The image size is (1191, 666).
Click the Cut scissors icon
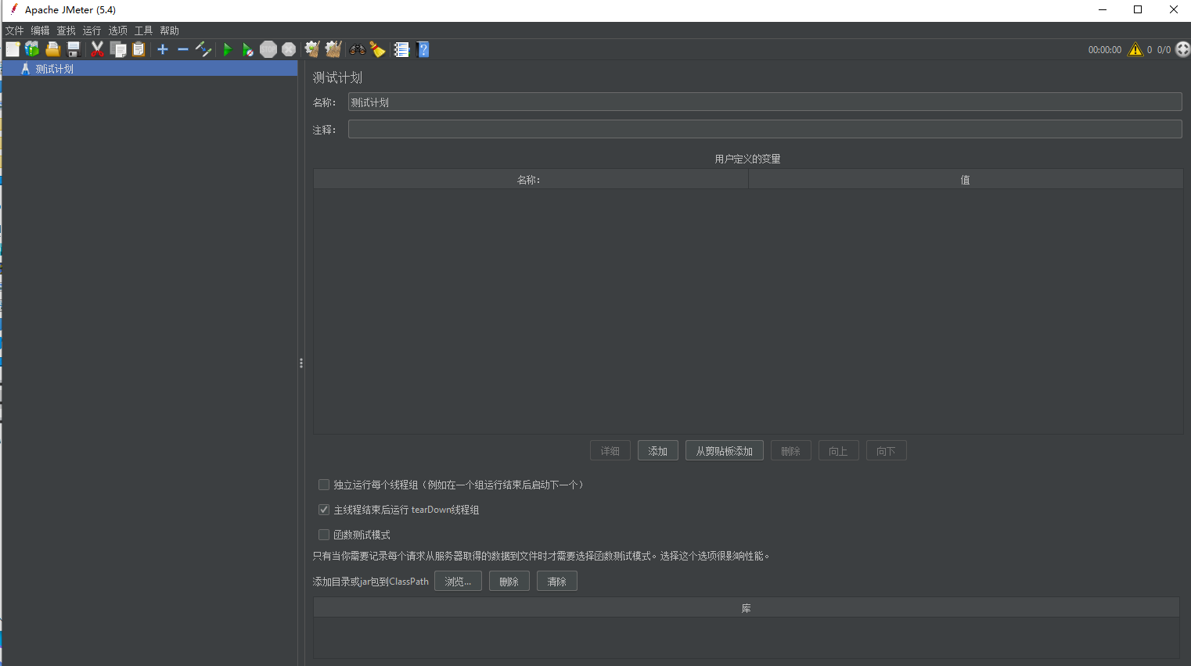pyautogui.click(x=97, y=49)
